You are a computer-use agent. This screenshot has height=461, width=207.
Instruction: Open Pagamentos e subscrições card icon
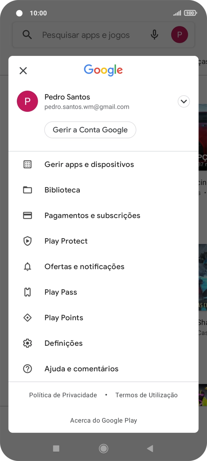coord(28,215)
